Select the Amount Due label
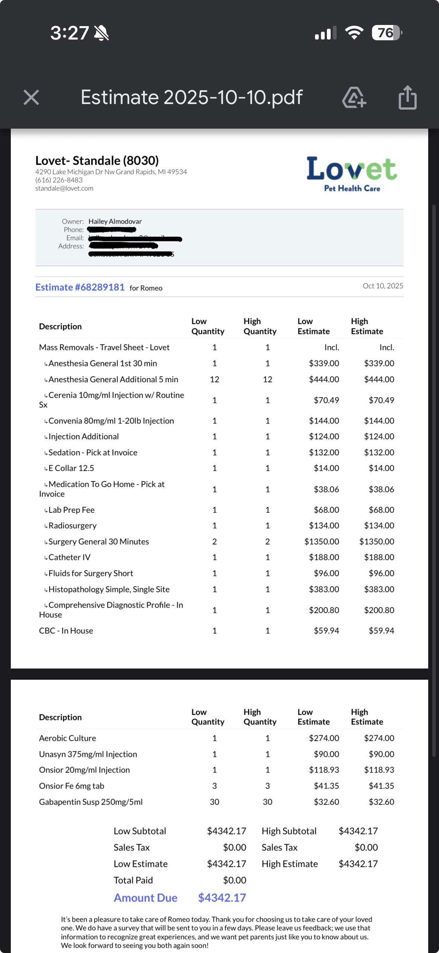 point(146,898)
